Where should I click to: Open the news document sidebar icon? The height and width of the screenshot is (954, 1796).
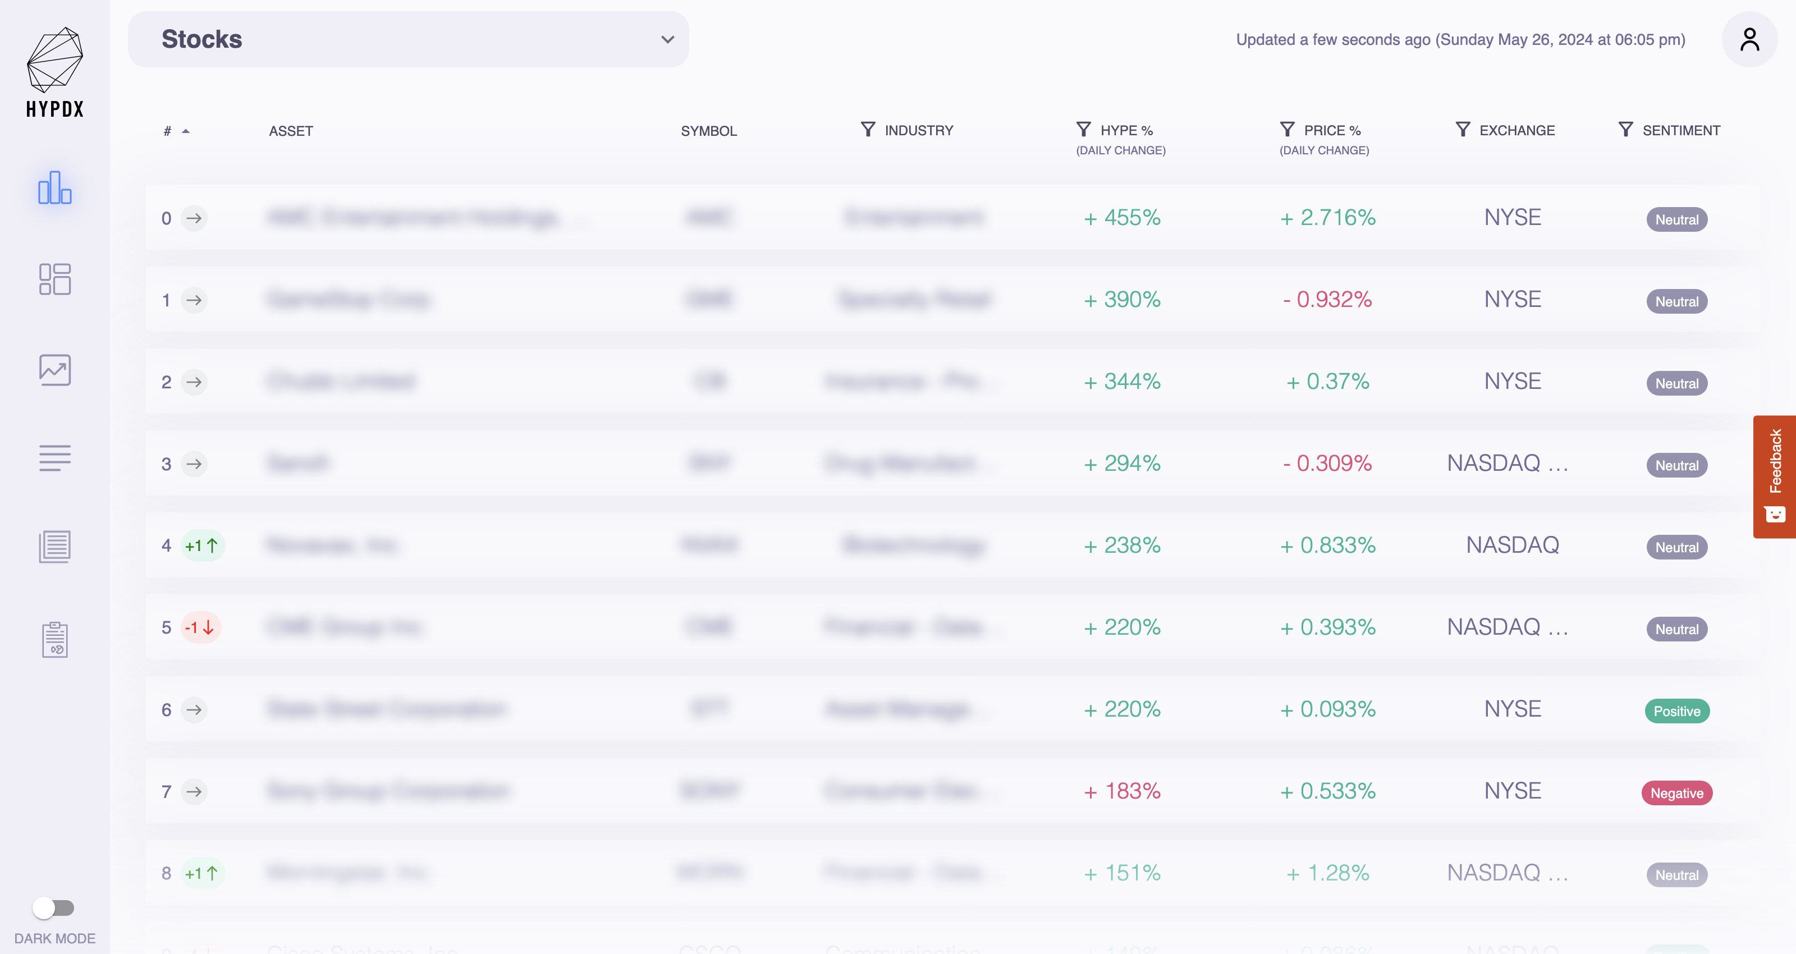point(54,547)
